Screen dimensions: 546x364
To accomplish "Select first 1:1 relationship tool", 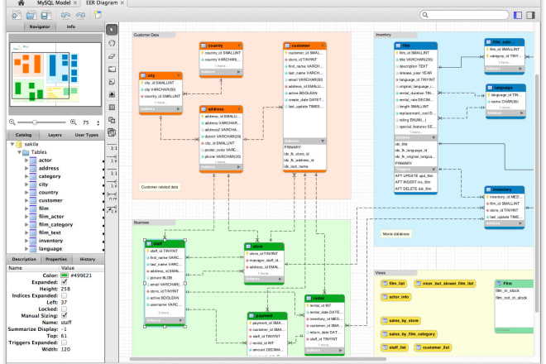I will pos(113,147).
